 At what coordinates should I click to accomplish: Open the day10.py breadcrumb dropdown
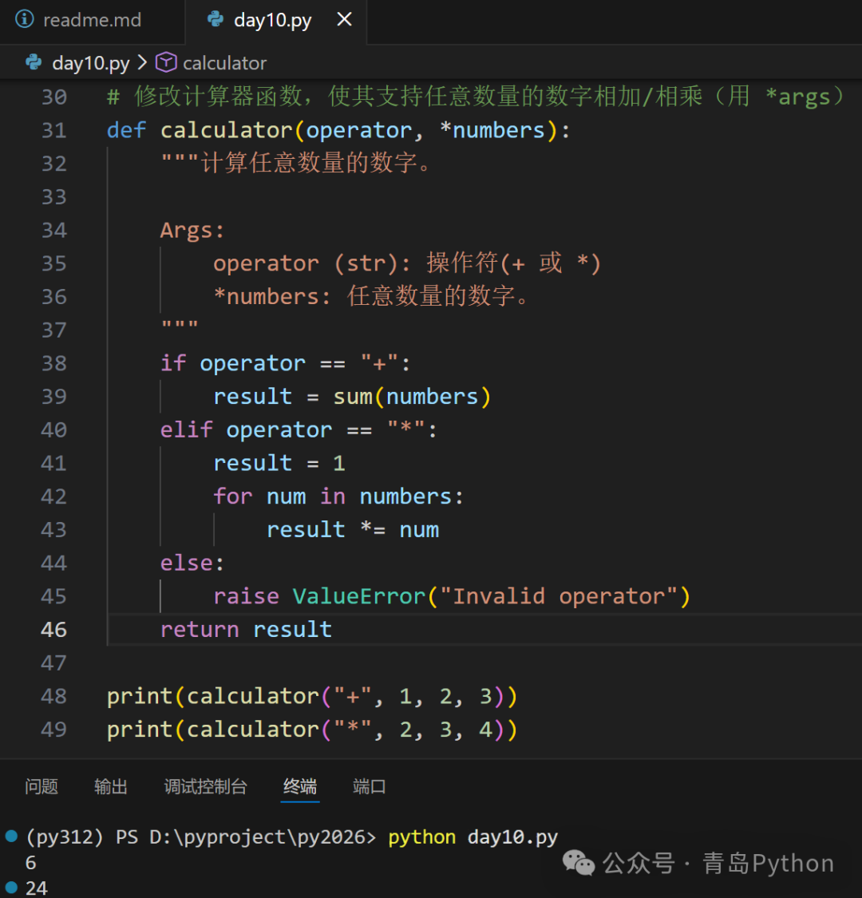[90, 62]
